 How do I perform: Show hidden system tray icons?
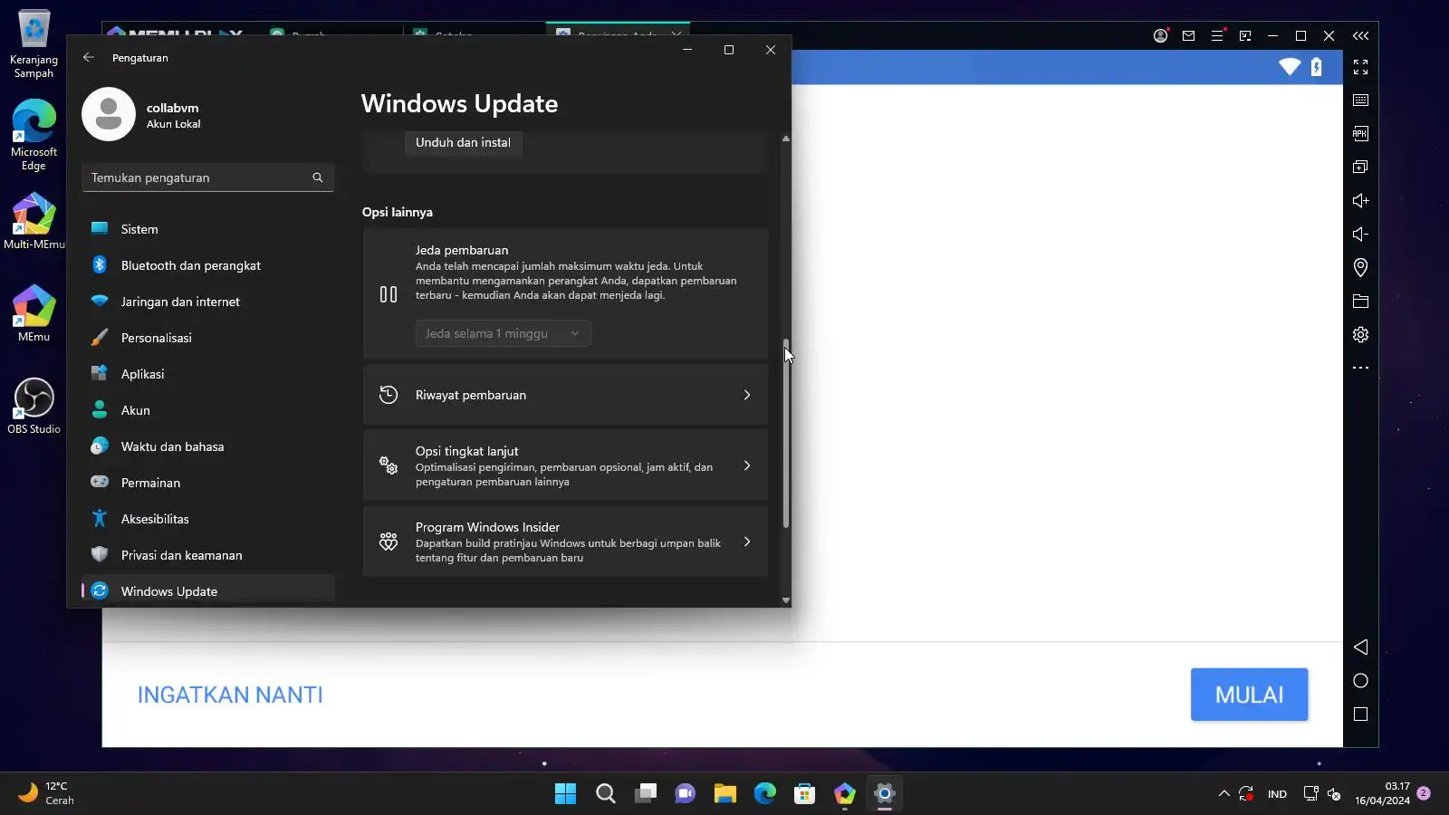[1223, 793]
